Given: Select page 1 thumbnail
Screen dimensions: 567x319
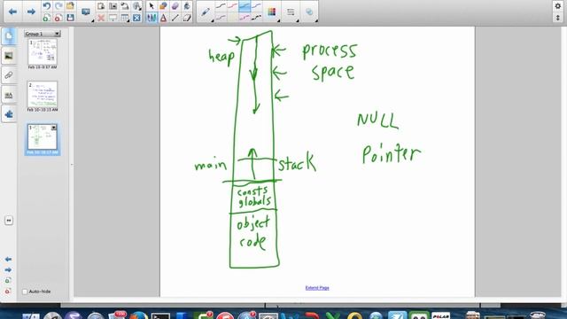Looking at the screenshot, I should [43, 51].
